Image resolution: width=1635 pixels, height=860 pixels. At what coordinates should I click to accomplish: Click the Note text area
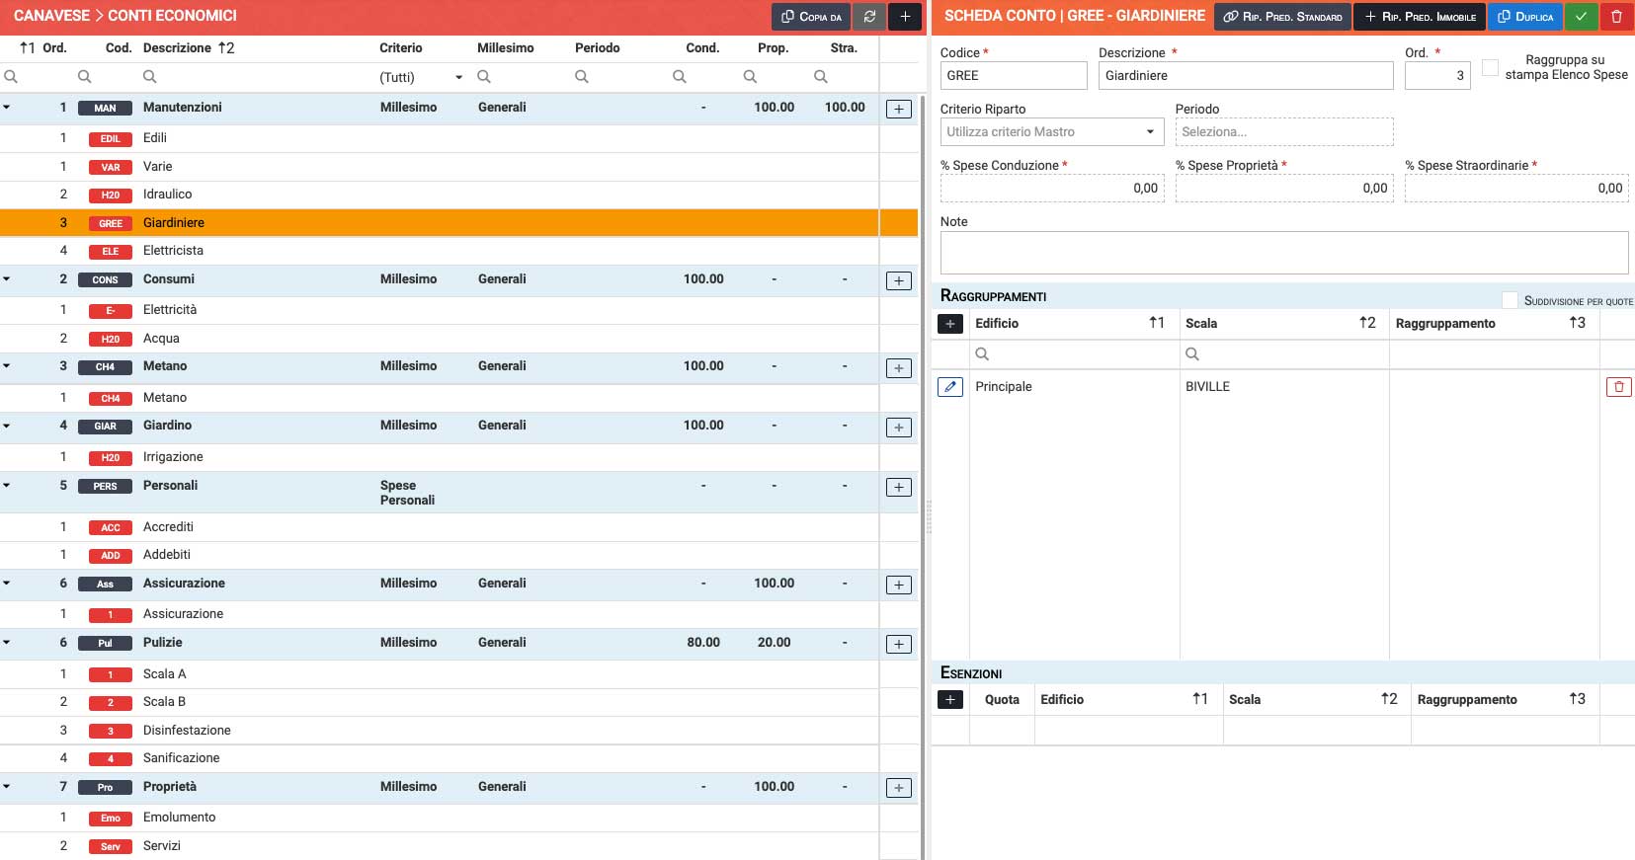(1284, 253)
